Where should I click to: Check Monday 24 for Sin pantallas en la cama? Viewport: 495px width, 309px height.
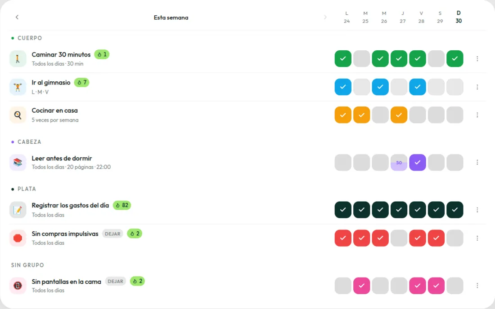coord(343,285)
